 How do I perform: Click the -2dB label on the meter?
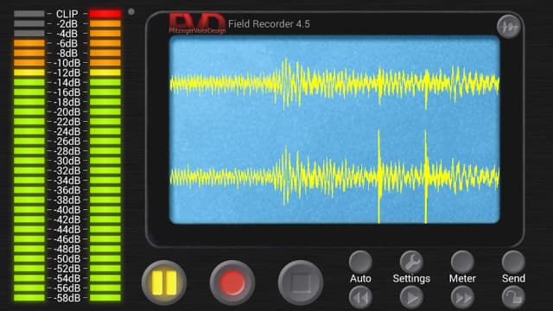[67, 23]
